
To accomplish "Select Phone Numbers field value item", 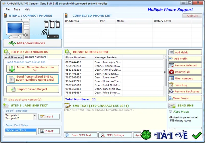I will [x=21, y=130].
